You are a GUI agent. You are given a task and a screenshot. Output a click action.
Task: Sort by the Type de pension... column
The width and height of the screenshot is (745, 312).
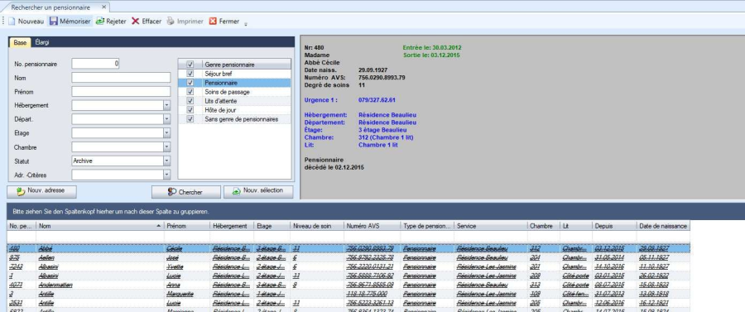[426, 227]
